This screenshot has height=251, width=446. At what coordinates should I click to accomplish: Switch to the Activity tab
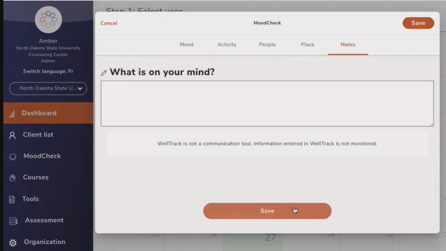[227, 45]
